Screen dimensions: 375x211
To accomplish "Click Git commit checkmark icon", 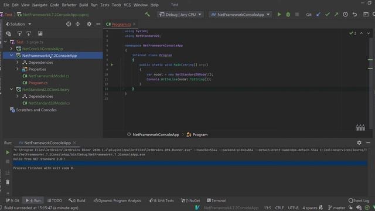I will point(328,15).
